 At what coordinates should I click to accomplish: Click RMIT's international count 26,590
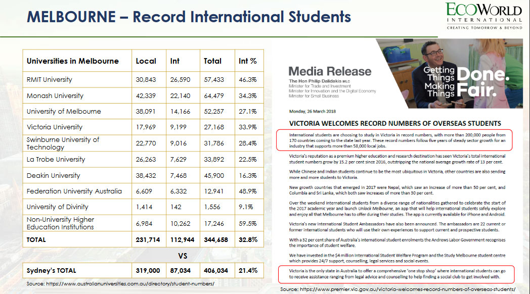point(180,80)
